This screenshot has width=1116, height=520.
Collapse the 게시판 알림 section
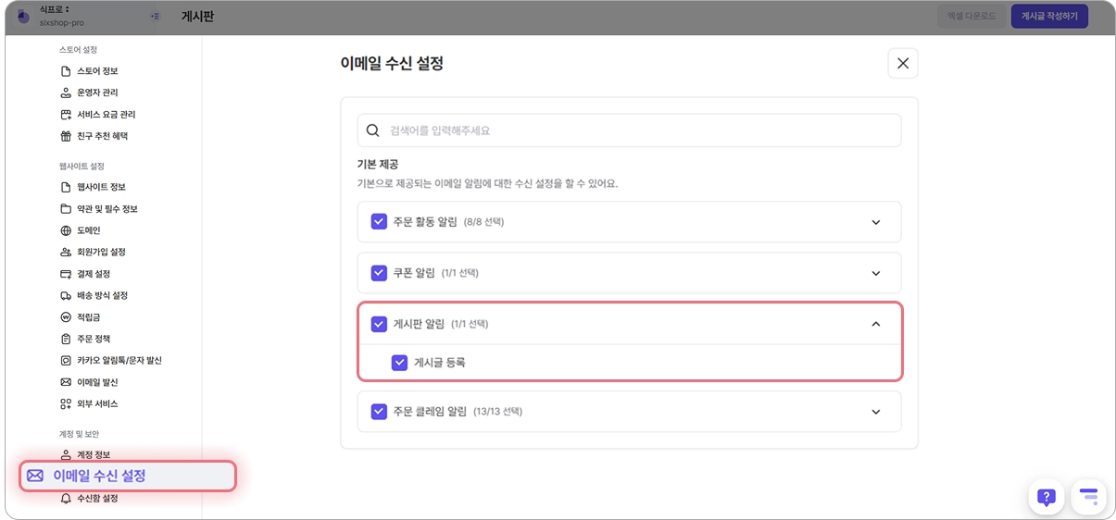pos(875,324)
